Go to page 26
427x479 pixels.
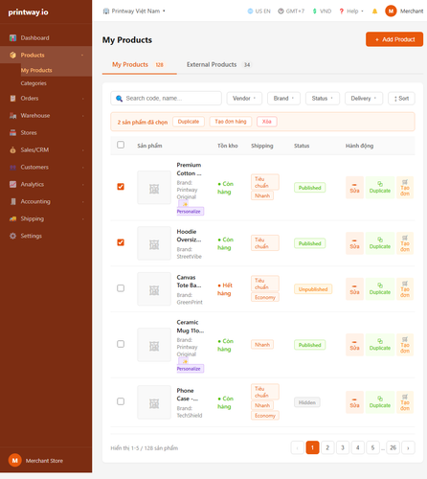point(393,447)
